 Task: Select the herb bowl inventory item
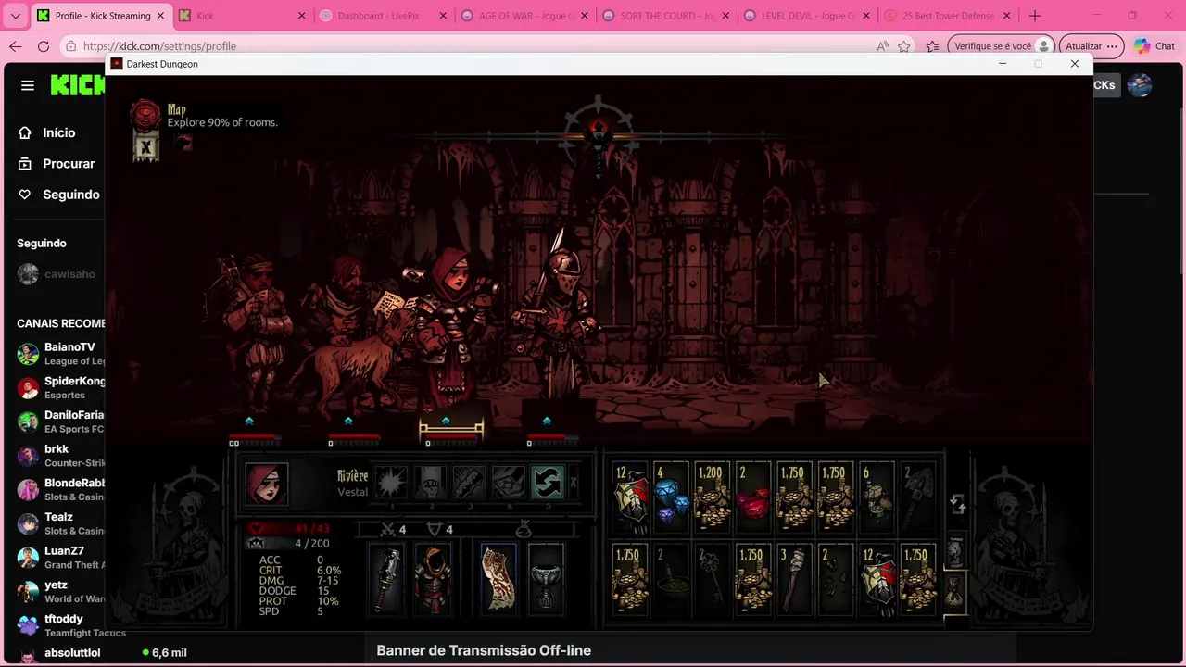coord(672,579)
